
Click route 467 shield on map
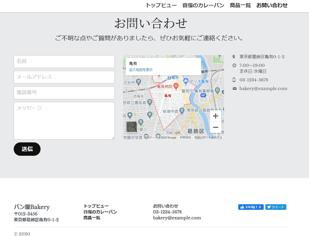coord(203,95)
